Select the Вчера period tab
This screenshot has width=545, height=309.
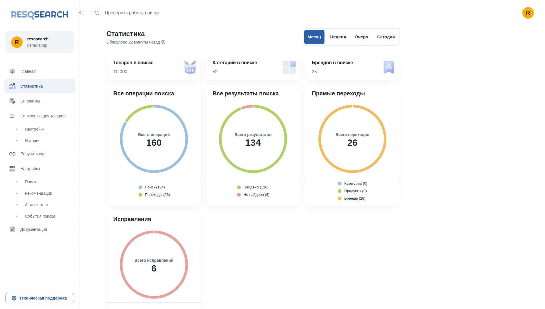[361, 37]
